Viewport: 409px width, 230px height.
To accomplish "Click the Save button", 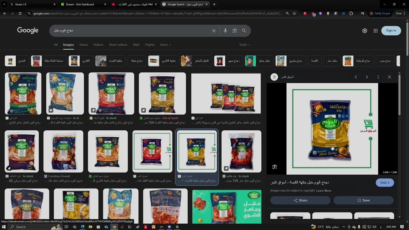I will (x=363, y=200).
